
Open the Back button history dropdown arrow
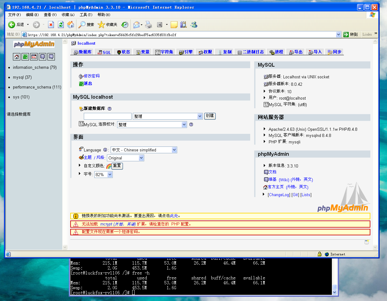point(28,25)
